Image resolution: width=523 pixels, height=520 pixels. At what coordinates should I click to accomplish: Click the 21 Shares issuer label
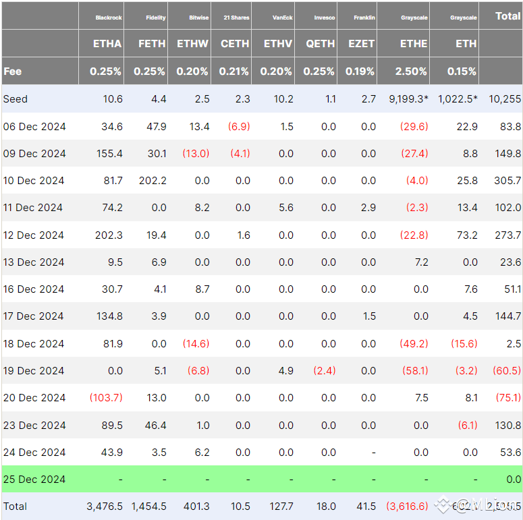tap(236, 18)
